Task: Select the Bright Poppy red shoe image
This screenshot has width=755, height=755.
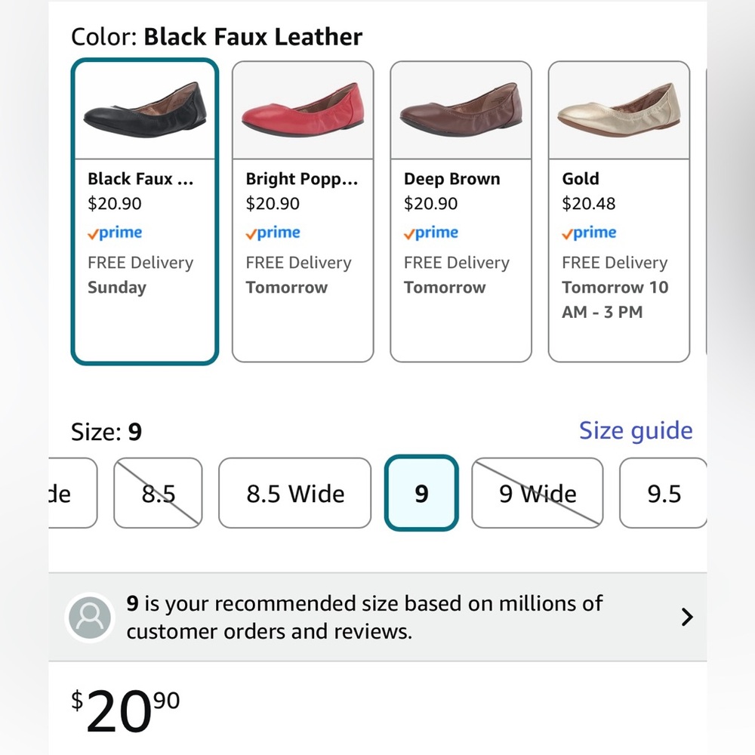Action: click(x=303, y=111)
